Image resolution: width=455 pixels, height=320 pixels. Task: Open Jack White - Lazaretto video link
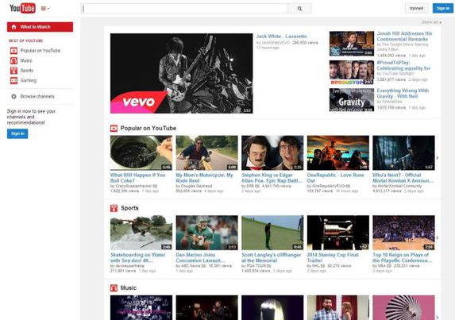[281, 37]
